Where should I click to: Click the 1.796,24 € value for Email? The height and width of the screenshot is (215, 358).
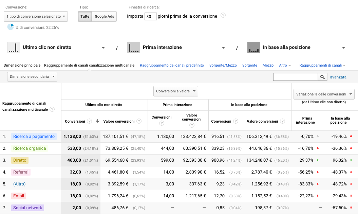(x=118, y=196)
